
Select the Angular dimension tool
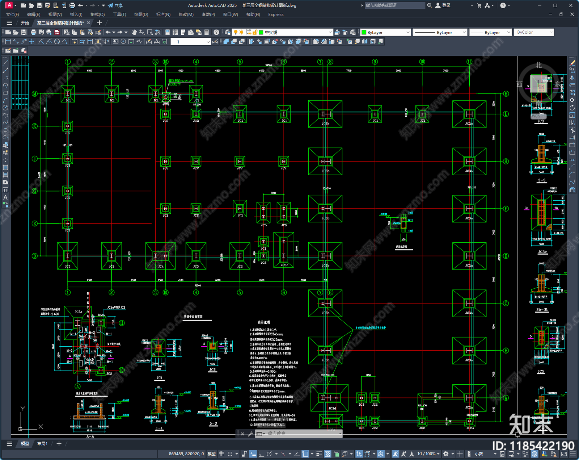(x=65, y=42)
